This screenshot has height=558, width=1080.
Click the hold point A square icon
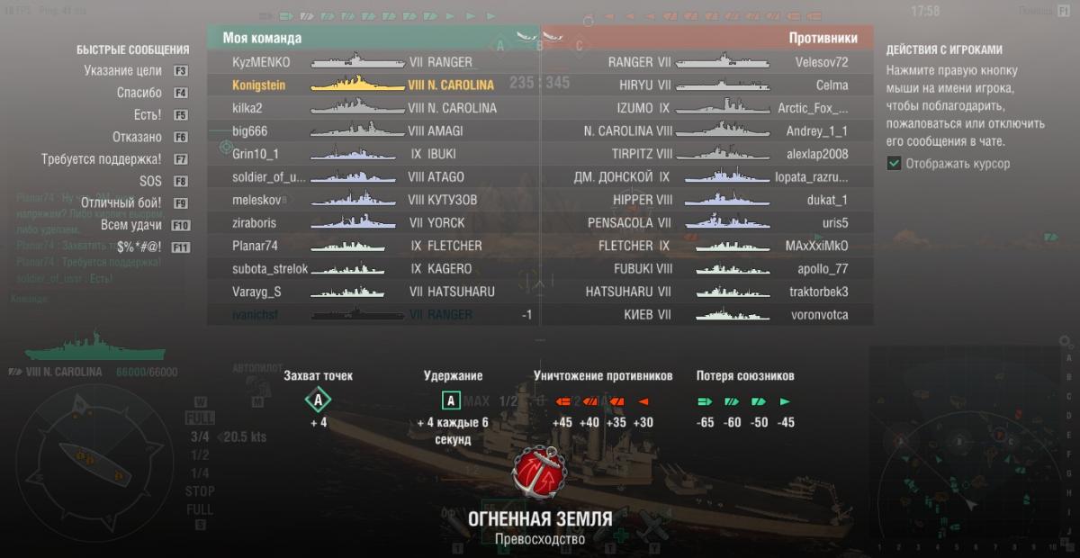[452, 400]
